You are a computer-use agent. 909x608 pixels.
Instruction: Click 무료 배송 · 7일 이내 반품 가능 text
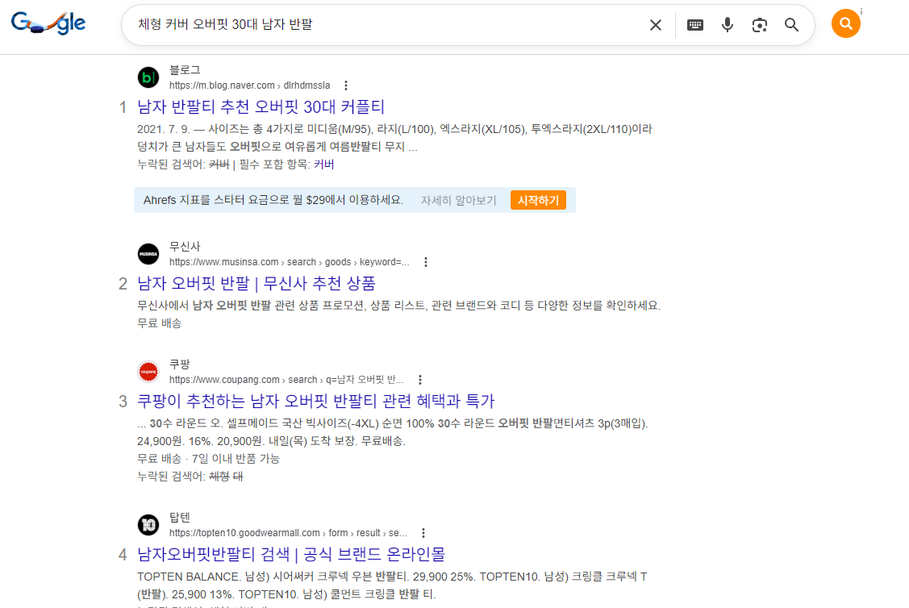pos(208,459)
